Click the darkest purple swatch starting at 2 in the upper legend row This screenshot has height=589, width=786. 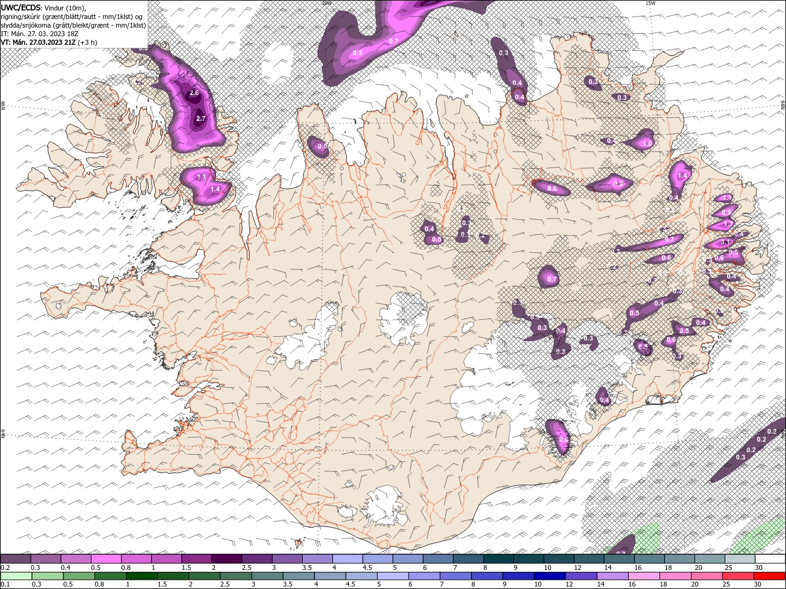(x=227, y=559)
